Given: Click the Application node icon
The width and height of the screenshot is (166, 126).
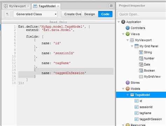Looking at the screenshot, I should tap(123, 22).
